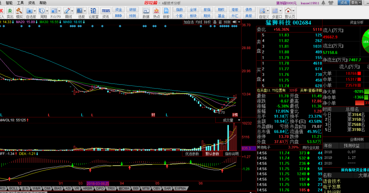Viewport: 369px width, 193px height.
Task: Expand the 画线 drawing dropdown arrow
Action: pyautogui.click(x=72, y=11)
